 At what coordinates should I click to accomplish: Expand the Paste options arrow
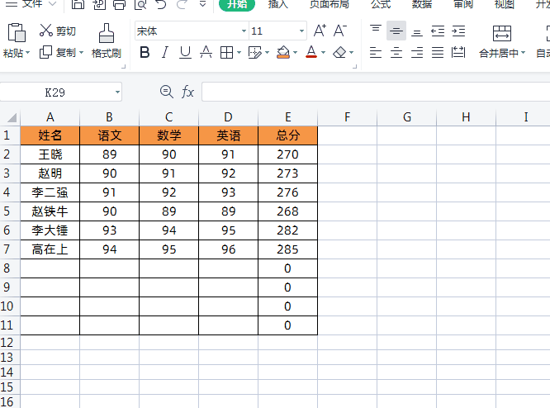28,53
